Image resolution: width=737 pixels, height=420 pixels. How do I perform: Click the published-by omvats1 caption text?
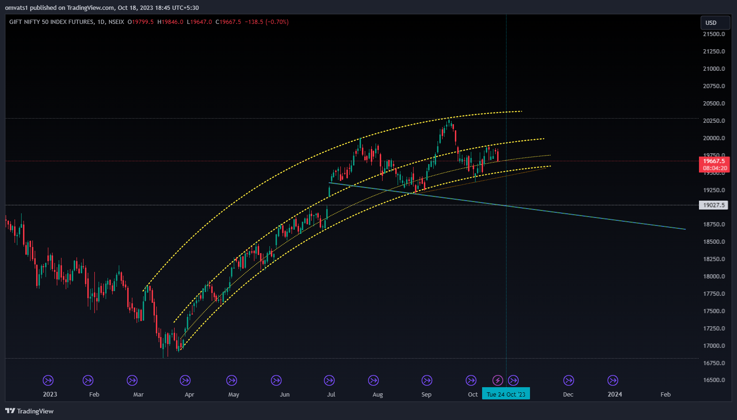(102, 7)
